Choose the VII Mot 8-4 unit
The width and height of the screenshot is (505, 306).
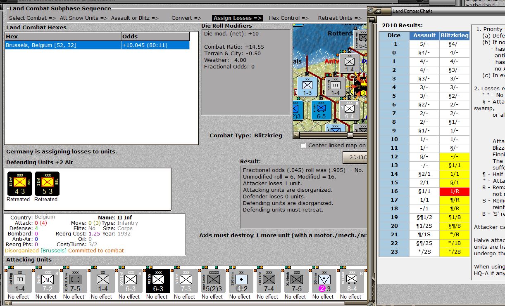pyautogui.click(x=352, y=281)
